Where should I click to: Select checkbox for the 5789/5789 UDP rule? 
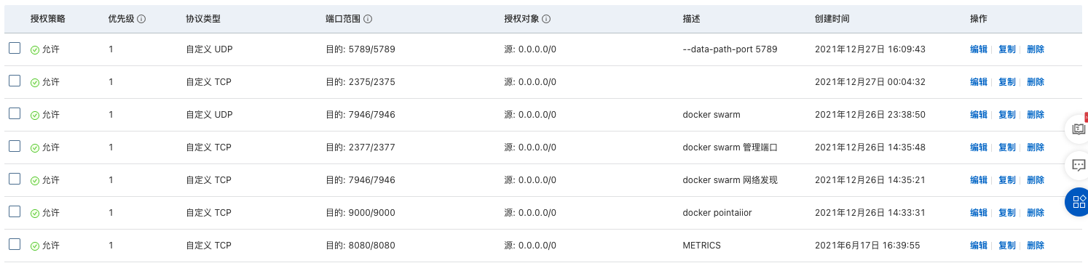coord(15,49)
